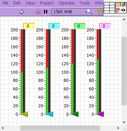This screenshot has width=127, height=131.
Task: Click the cyan slider's digital display
Action: [54, 26]
